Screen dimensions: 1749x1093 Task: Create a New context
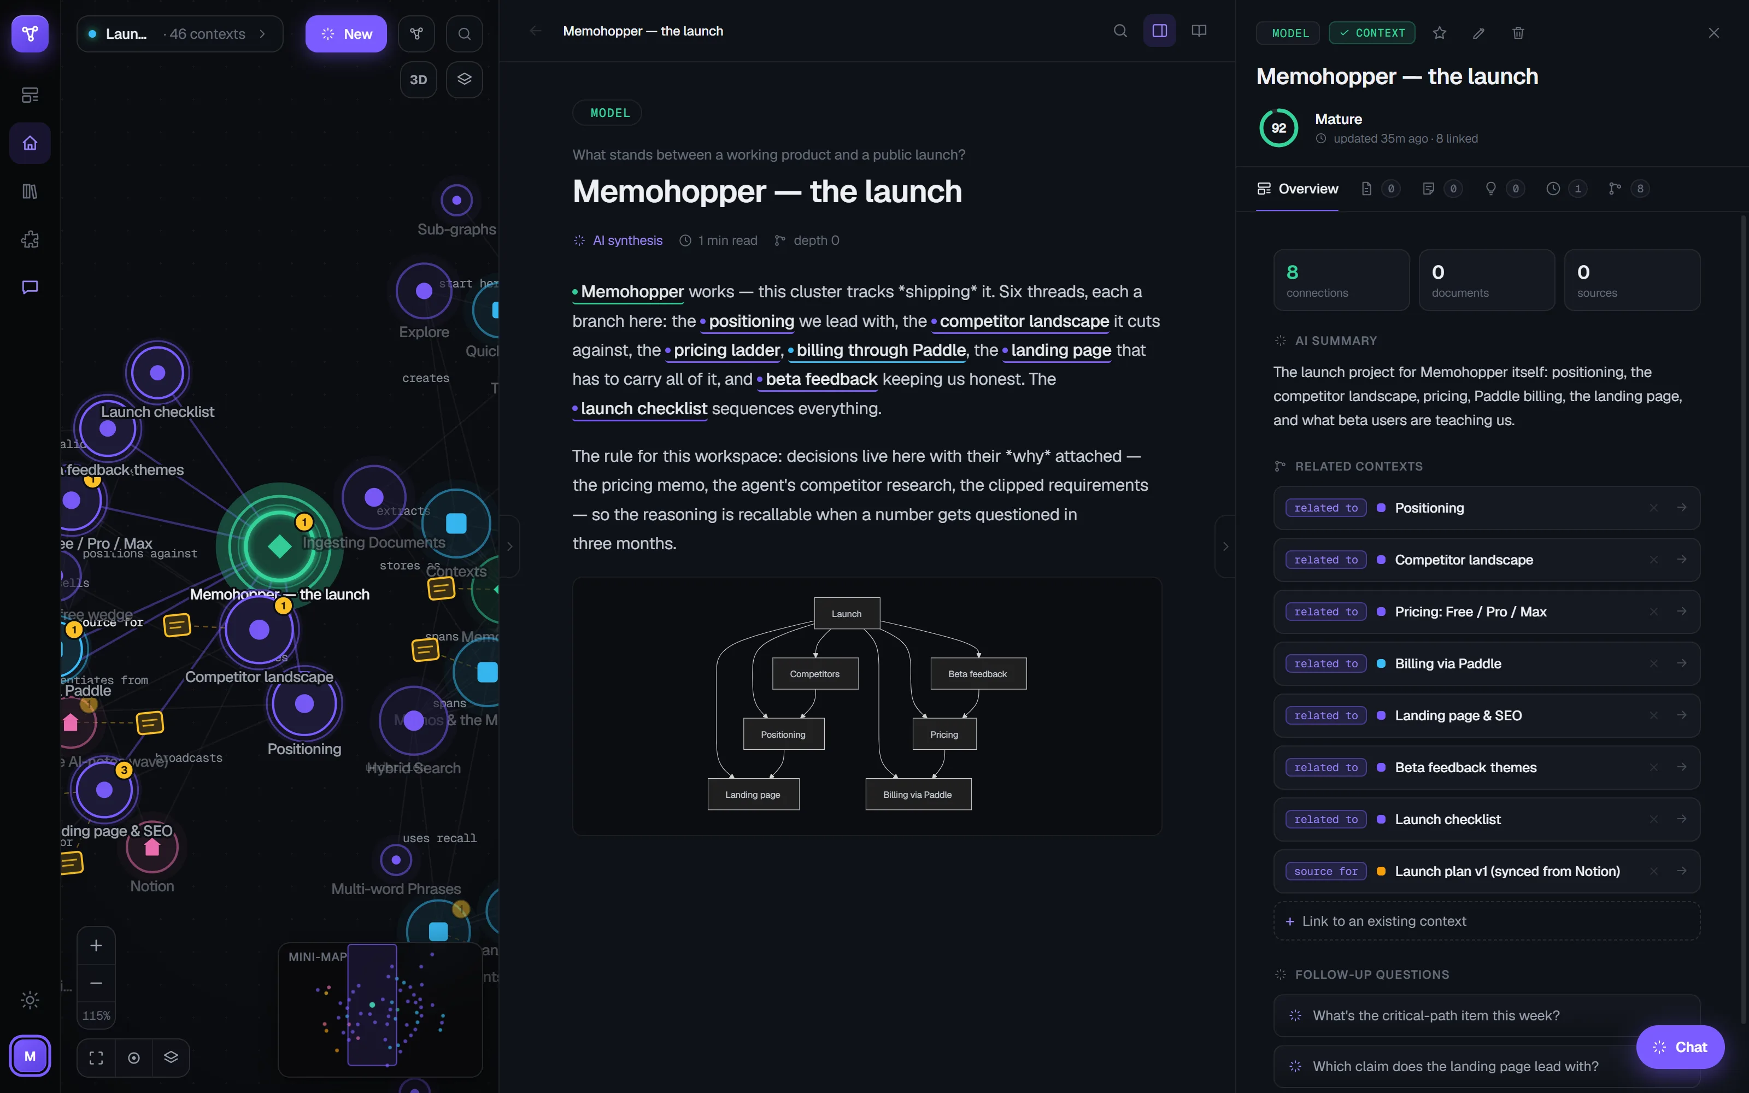(346, 33)
